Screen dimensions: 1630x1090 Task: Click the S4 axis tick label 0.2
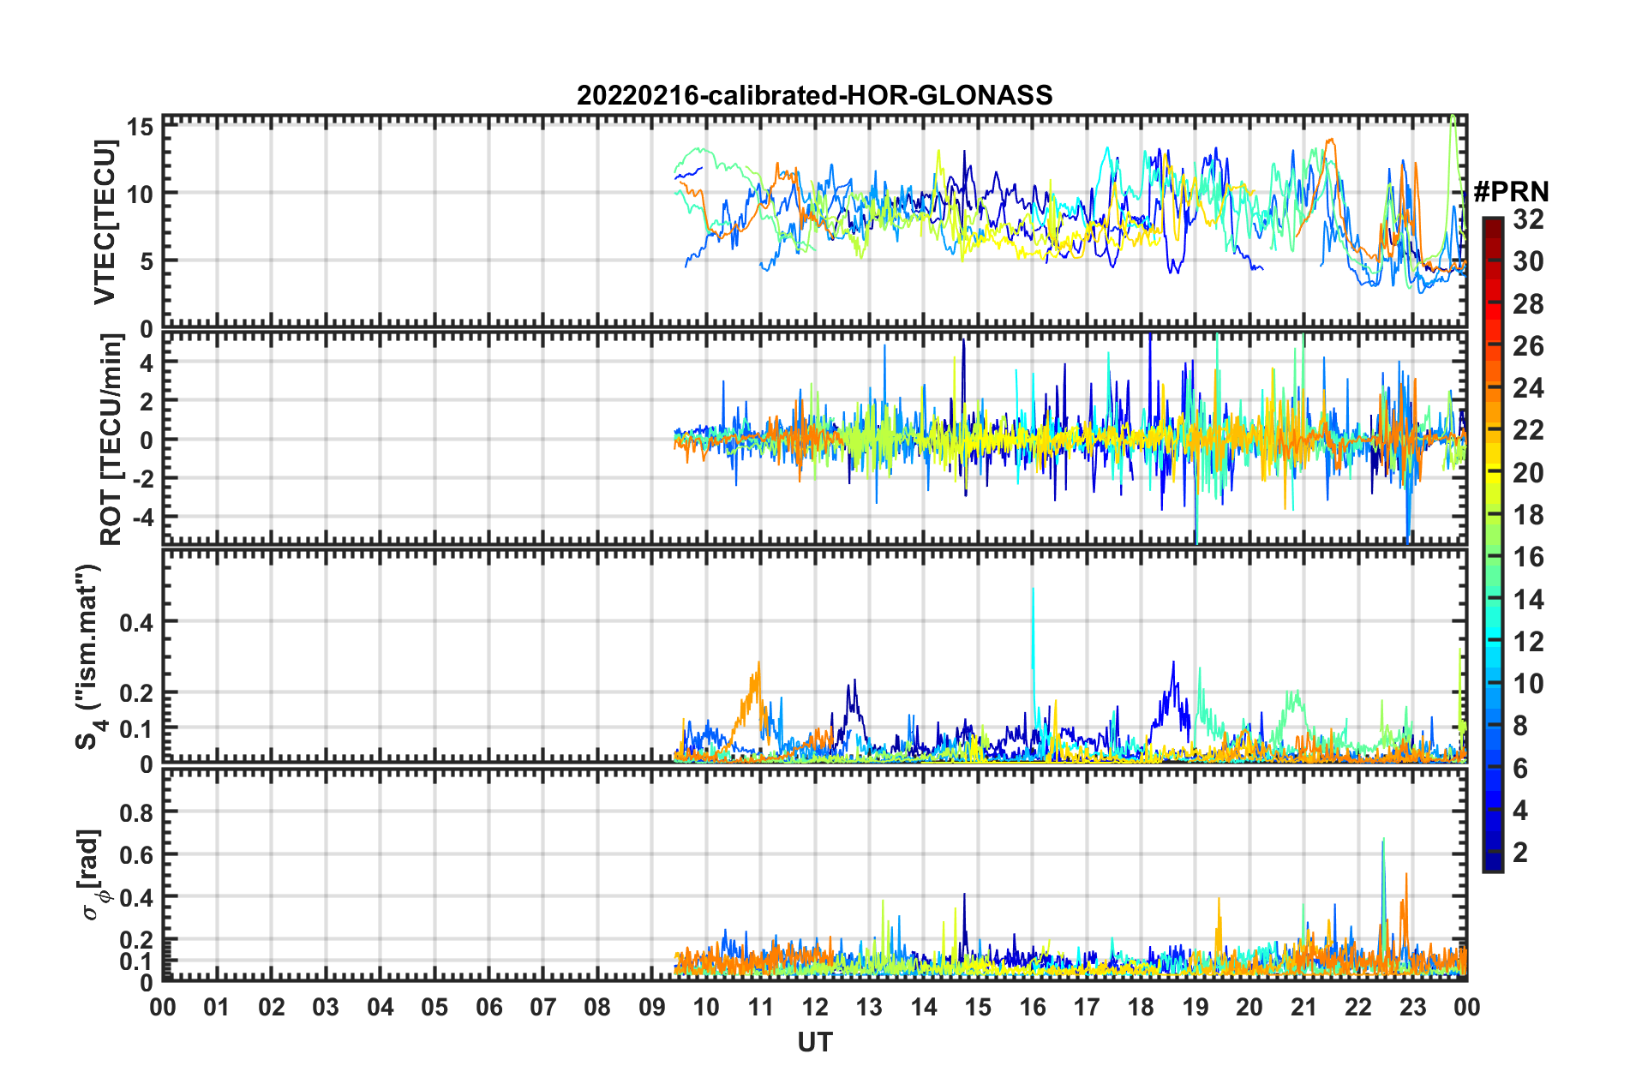click(x=137, y=693)
